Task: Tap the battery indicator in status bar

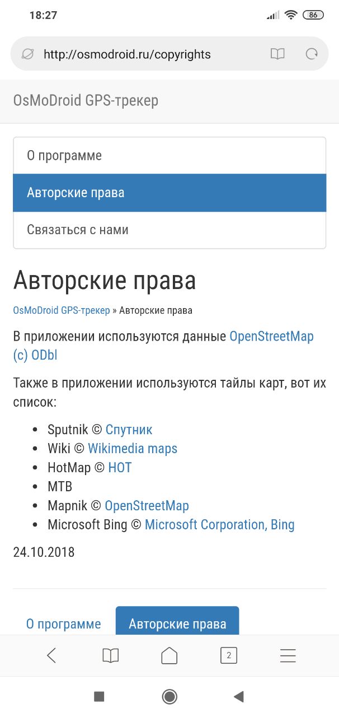Action: pos(313,15)
